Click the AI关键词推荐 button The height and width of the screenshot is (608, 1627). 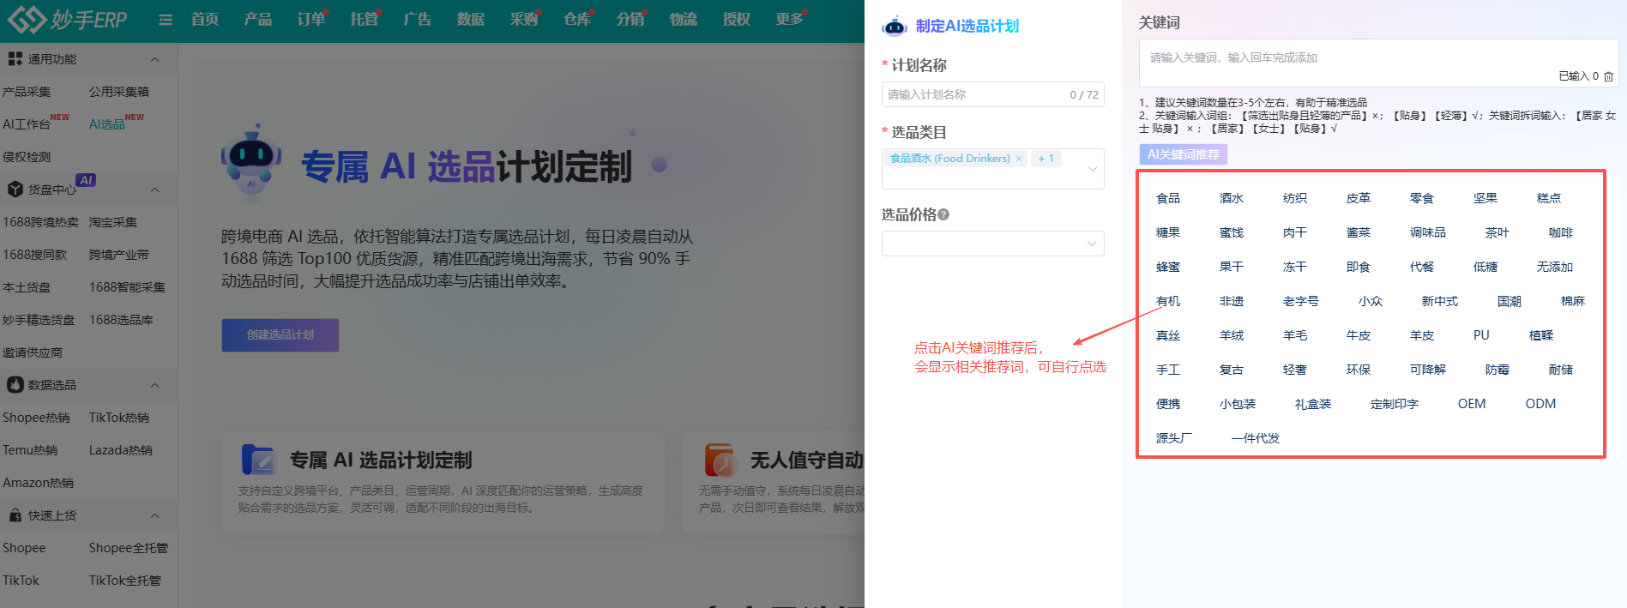(x=1184, y=154)
